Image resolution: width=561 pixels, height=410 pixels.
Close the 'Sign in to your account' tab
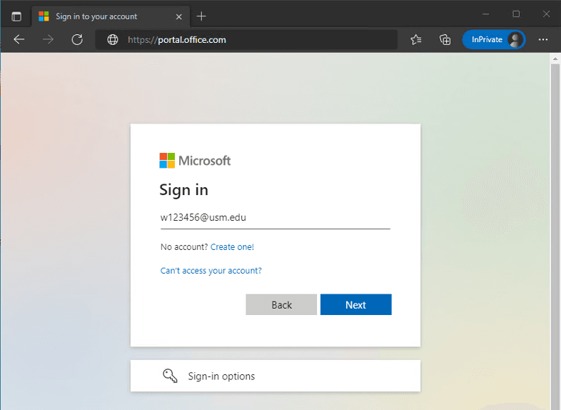point(179,17)
